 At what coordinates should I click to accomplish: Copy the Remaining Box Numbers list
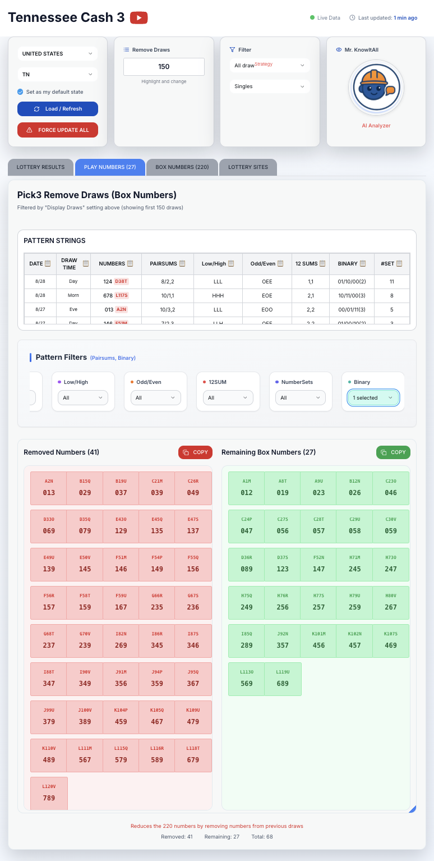tap(393, 452)
